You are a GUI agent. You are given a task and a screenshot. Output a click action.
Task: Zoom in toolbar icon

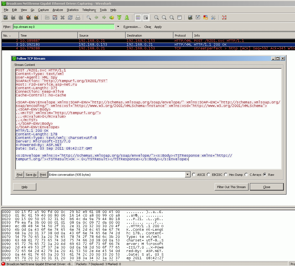click(x=156, y=17)
